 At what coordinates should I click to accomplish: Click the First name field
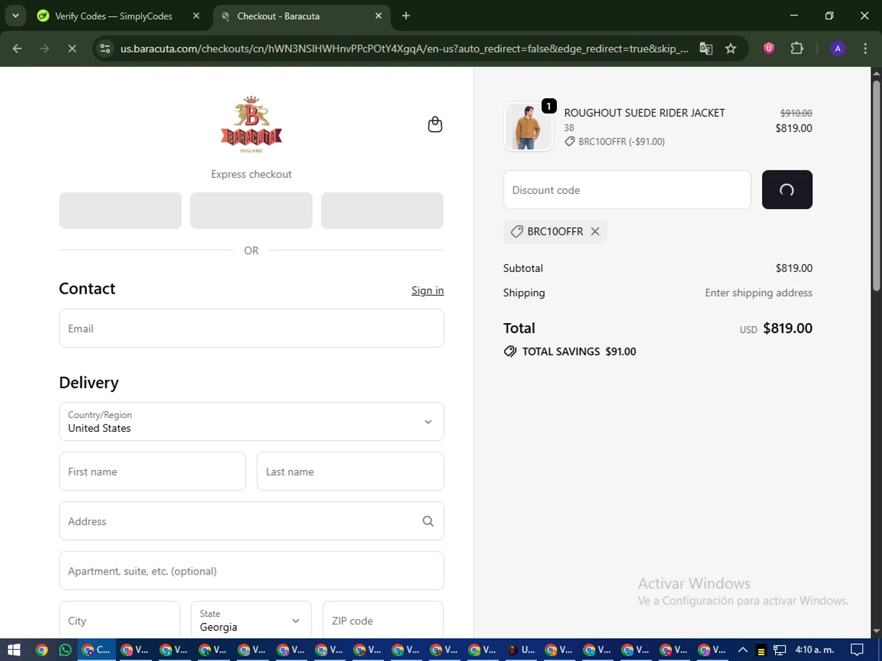point(152,471)
